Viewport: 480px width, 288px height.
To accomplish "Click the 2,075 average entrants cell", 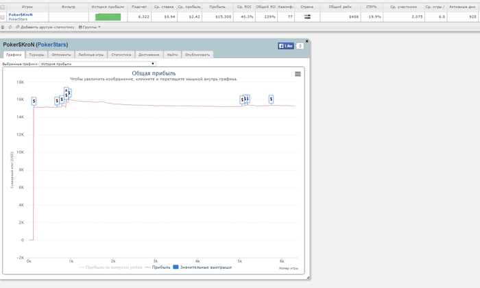I will click(403, 17).
